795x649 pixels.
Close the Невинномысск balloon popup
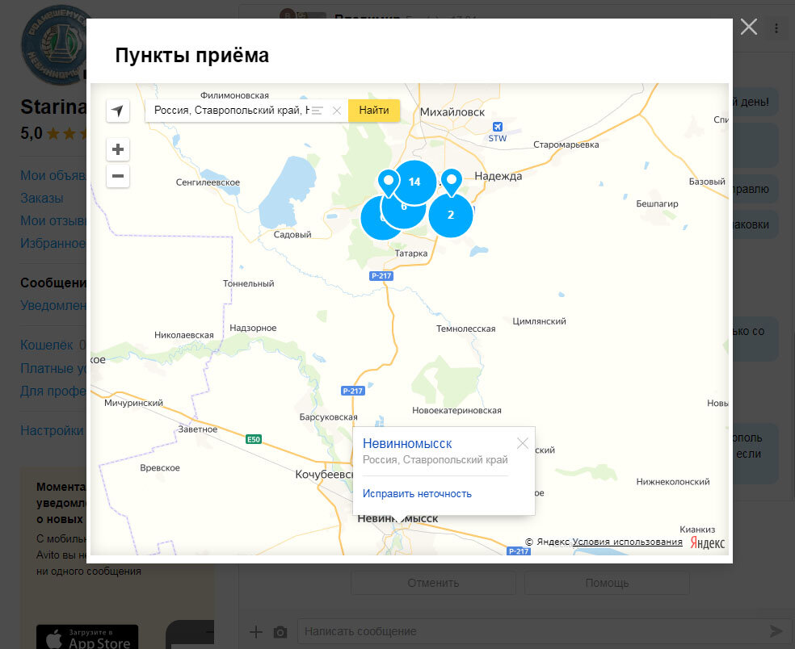(522, 444)
